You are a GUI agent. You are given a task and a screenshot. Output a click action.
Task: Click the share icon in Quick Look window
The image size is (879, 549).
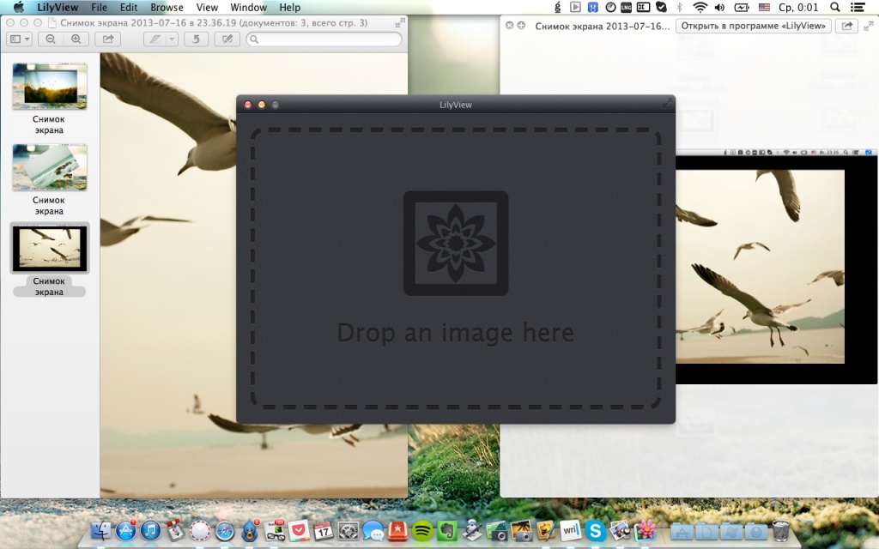tap(847, 26)
